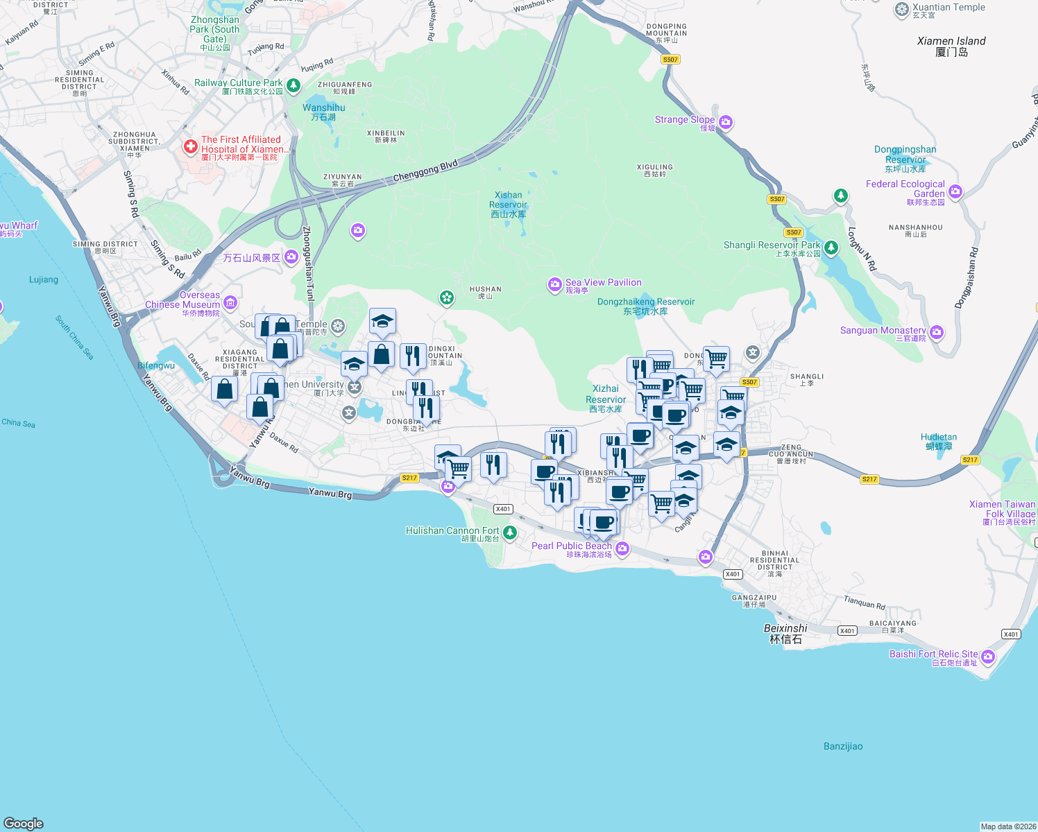Click the Strange Slope attraction marker
Viewport: 1038px width, 832px height.
point(725,122)
